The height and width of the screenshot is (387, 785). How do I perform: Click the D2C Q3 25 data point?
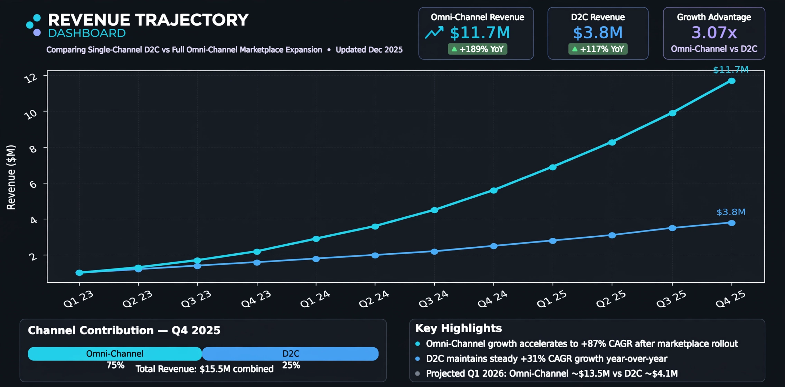672,228
